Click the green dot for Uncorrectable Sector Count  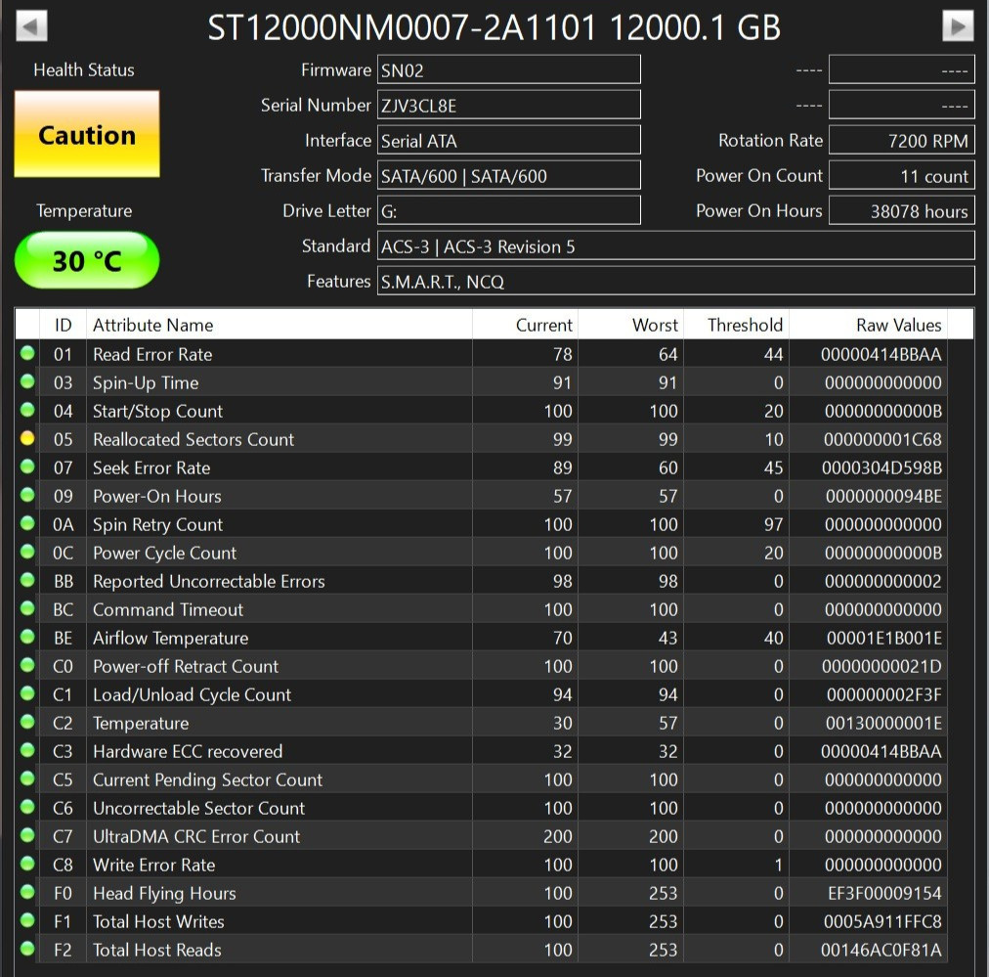click(27, 807)
